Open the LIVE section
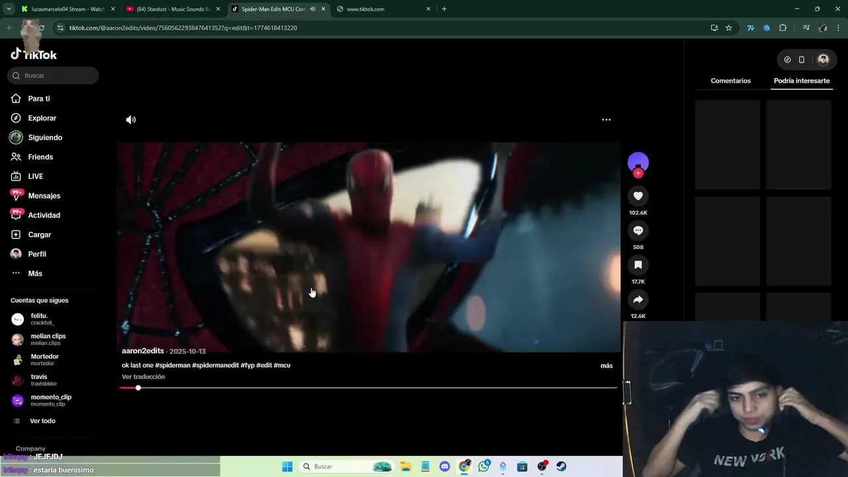848x477 pixels. coord(35,176)
